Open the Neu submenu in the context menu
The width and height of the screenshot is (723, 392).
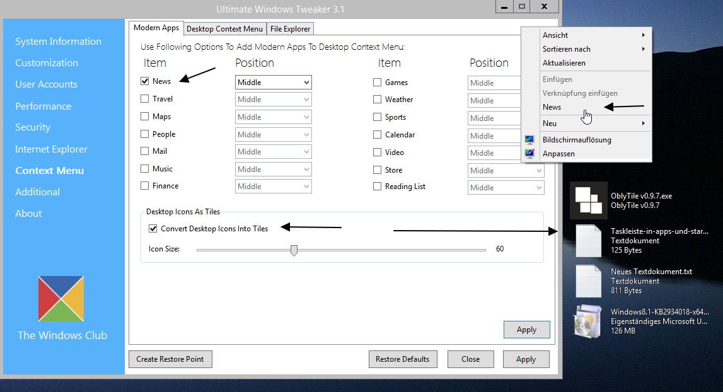pos(586,123)
